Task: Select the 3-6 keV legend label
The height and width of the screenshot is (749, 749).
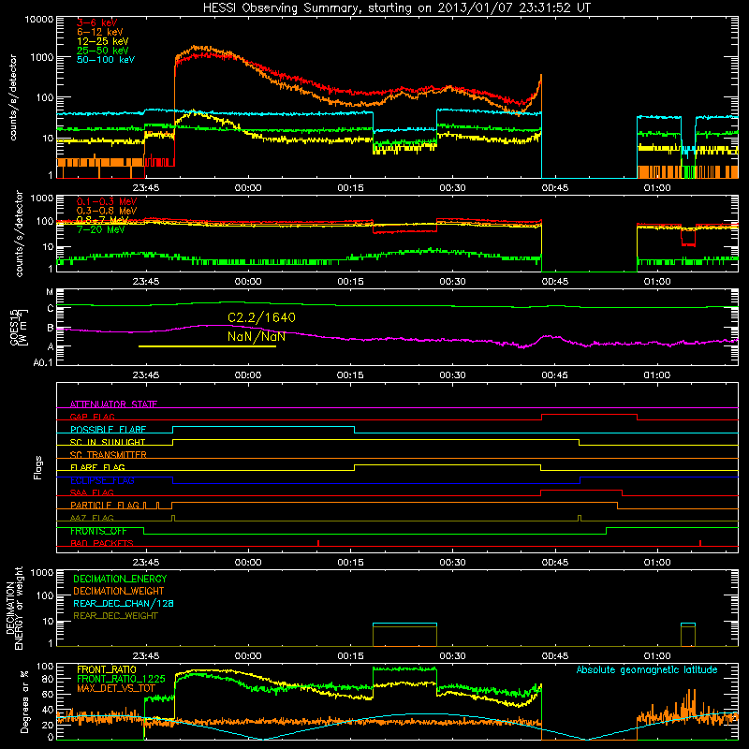Action: (97, 22)
